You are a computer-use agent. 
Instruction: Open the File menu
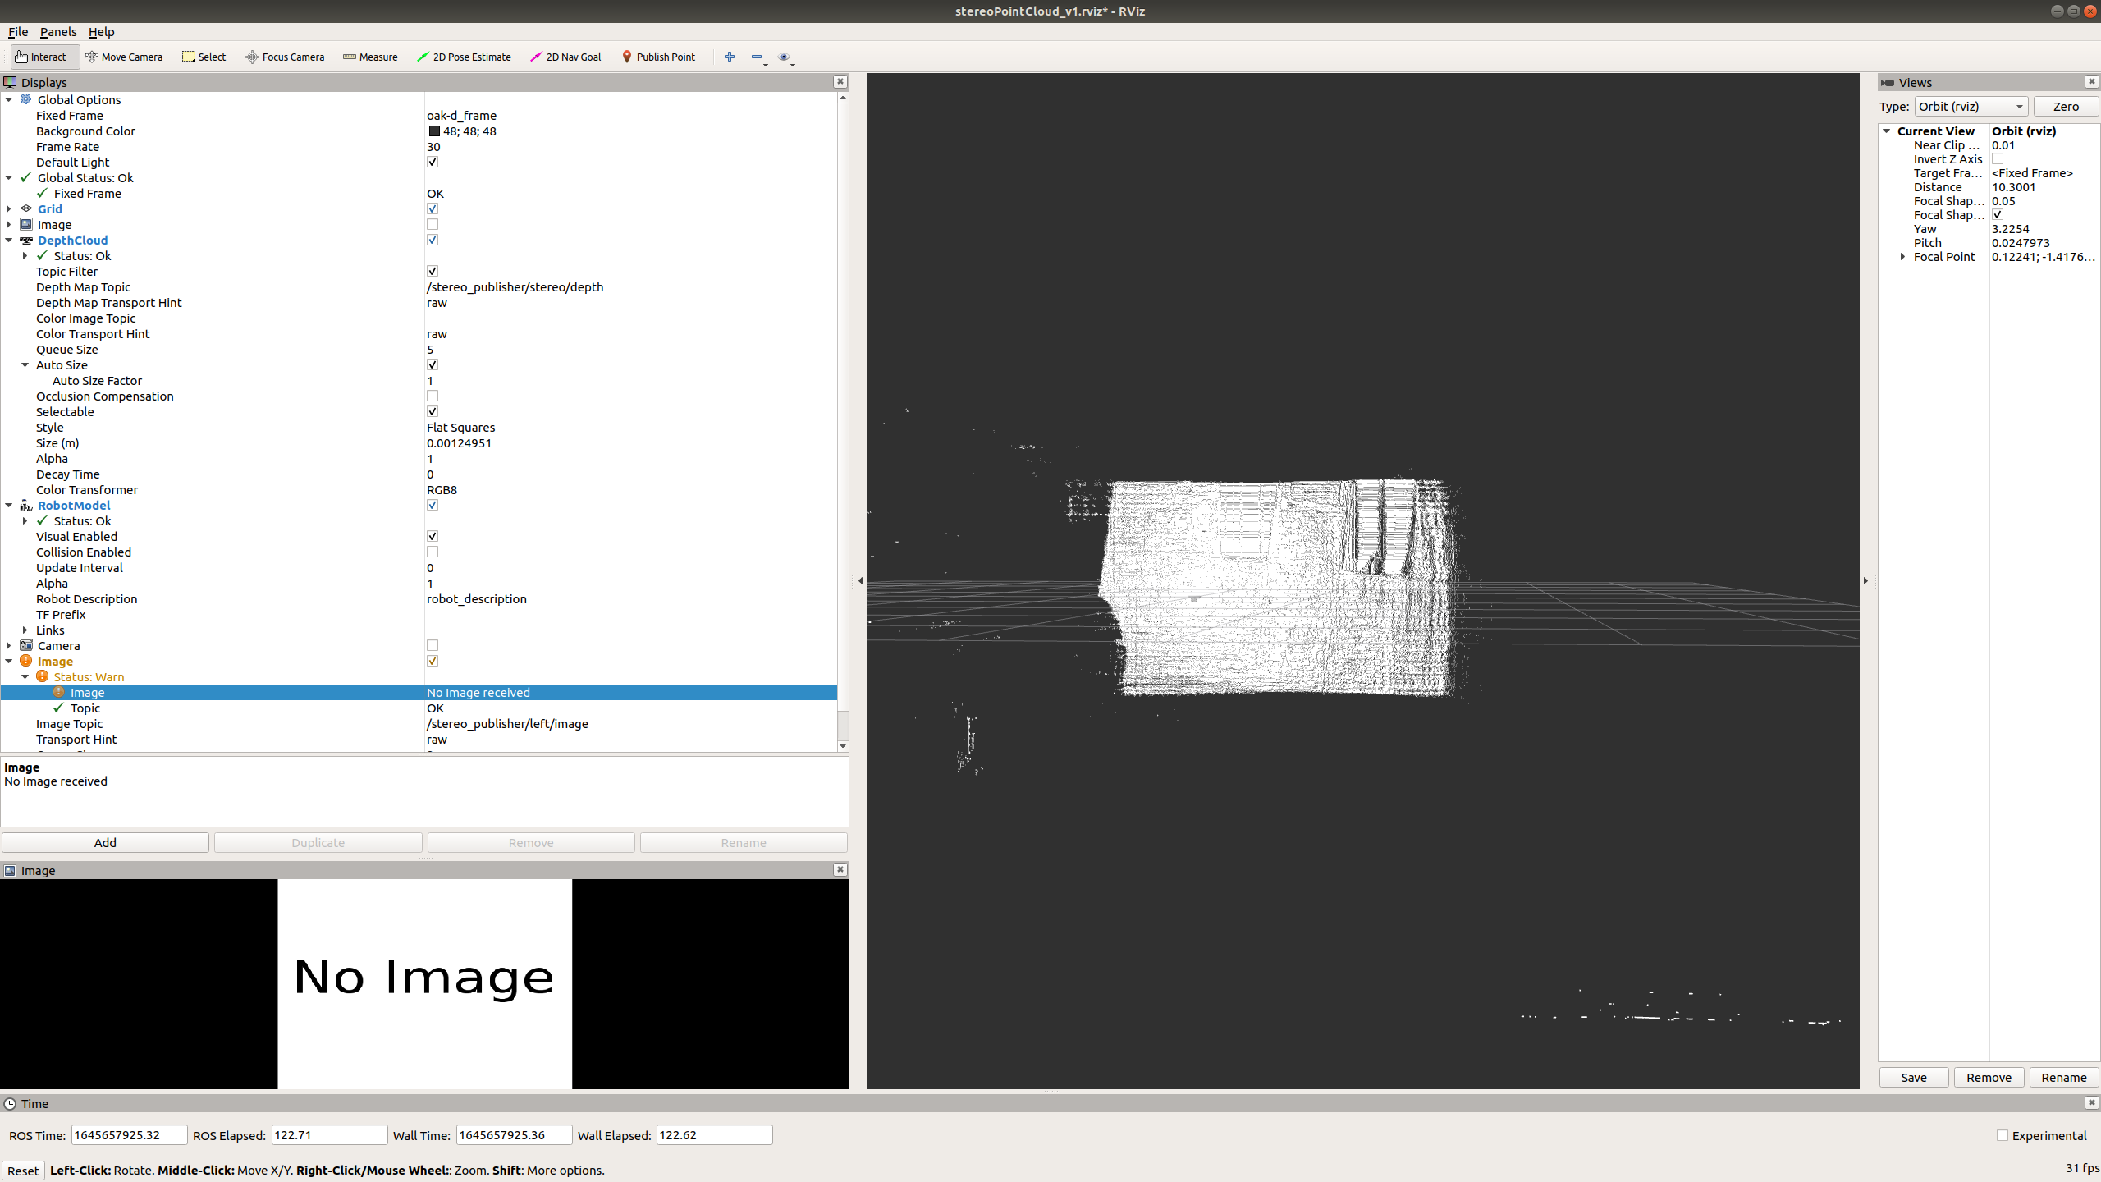(x=17, y=31)
